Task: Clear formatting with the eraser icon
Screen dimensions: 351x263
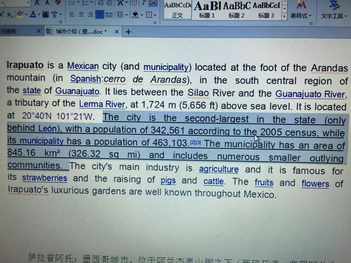Action: [x=58, y=3]
